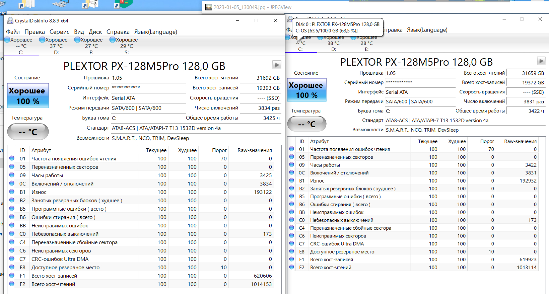The image size is (549, 294).
Task: Open Язык(Language) menu in right window
Action: point(427,30)
